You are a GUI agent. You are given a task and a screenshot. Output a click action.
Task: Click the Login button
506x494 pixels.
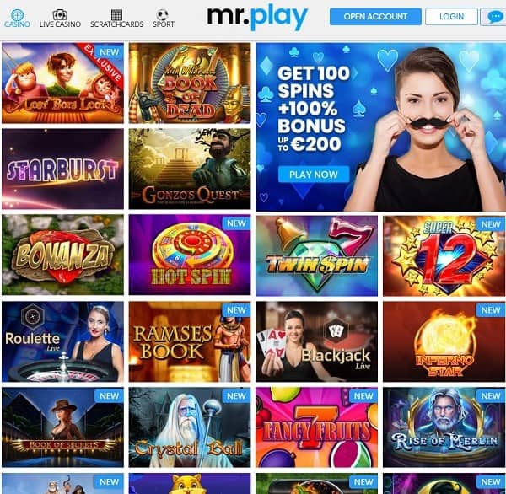click(x=451, y=17)
